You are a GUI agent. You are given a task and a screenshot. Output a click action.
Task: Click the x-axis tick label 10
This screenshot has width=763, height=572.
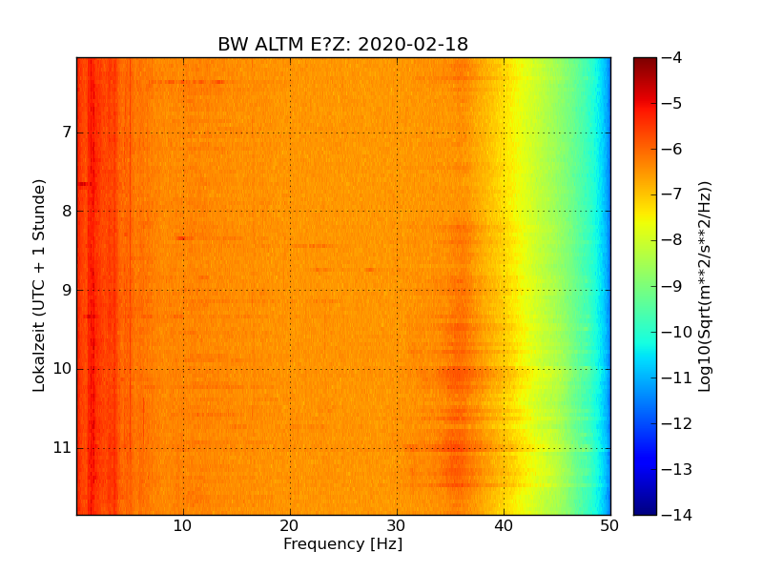(x=182, y=526)
